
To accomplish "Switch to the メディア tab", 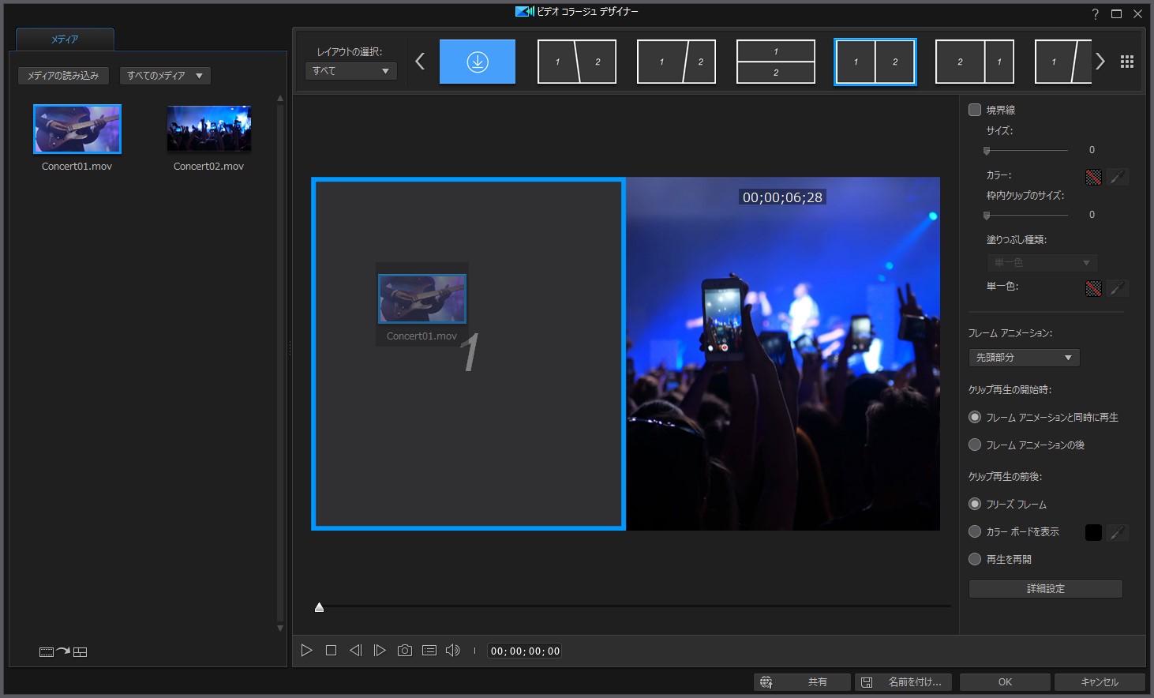I will 65,39.
